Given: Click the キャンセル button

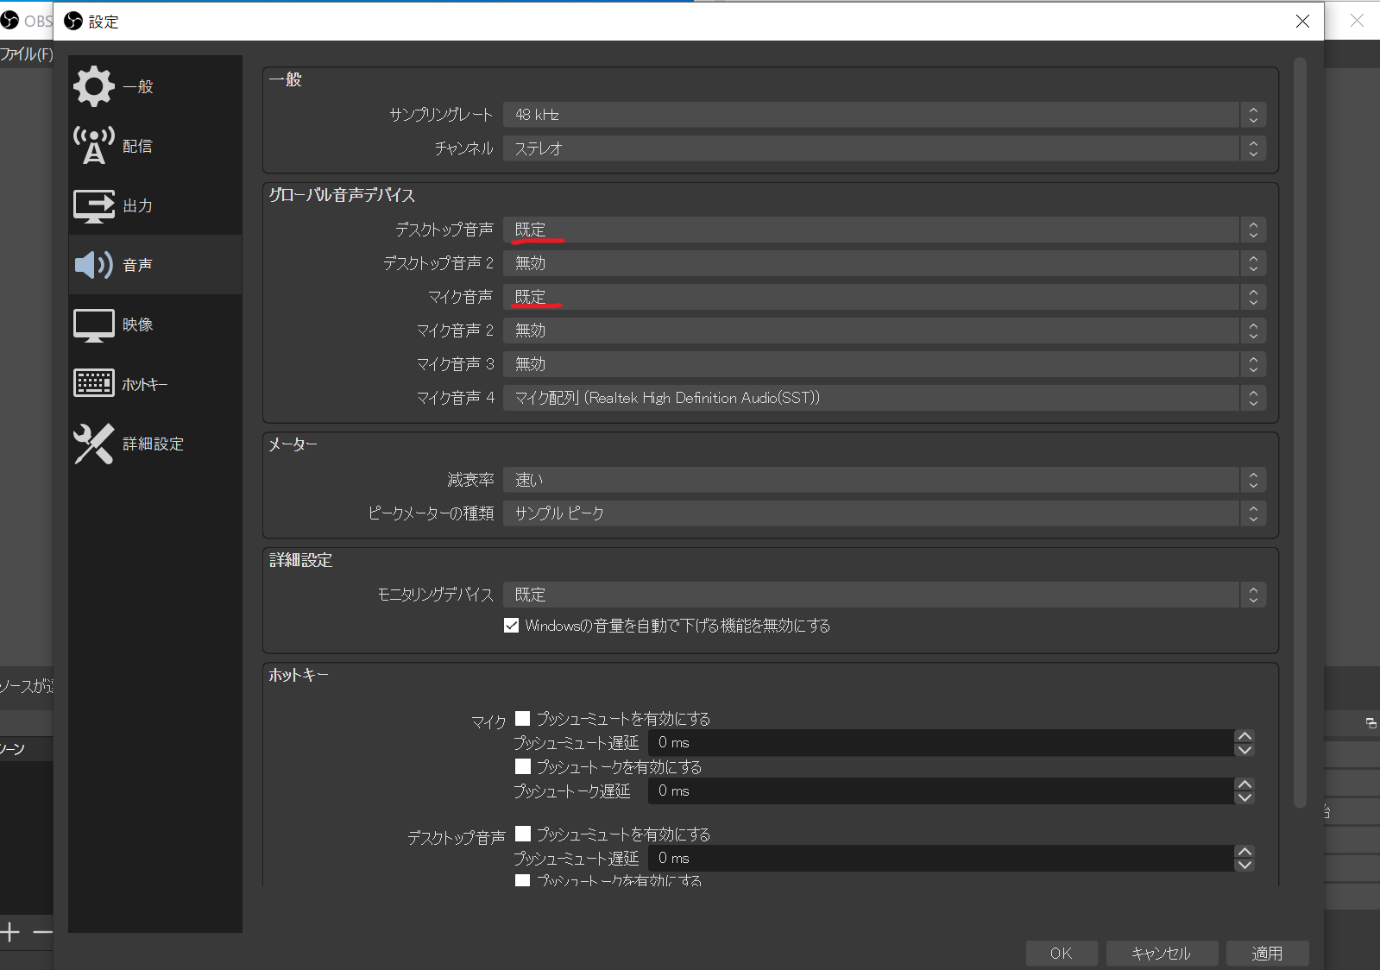Looking at the screenshot, I should coord(1162,953).
